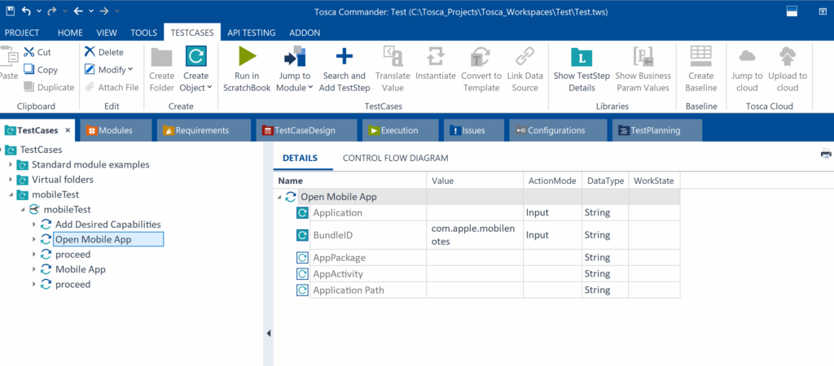The height and width of the screenshot is (366, 834).
Task: Open the VIEW ribbon tab
Action: (107, 33)
